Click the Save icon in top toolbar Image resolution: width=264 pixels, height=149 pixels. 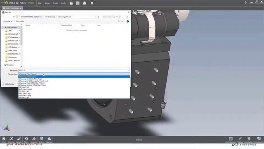(x=78, y=3)
